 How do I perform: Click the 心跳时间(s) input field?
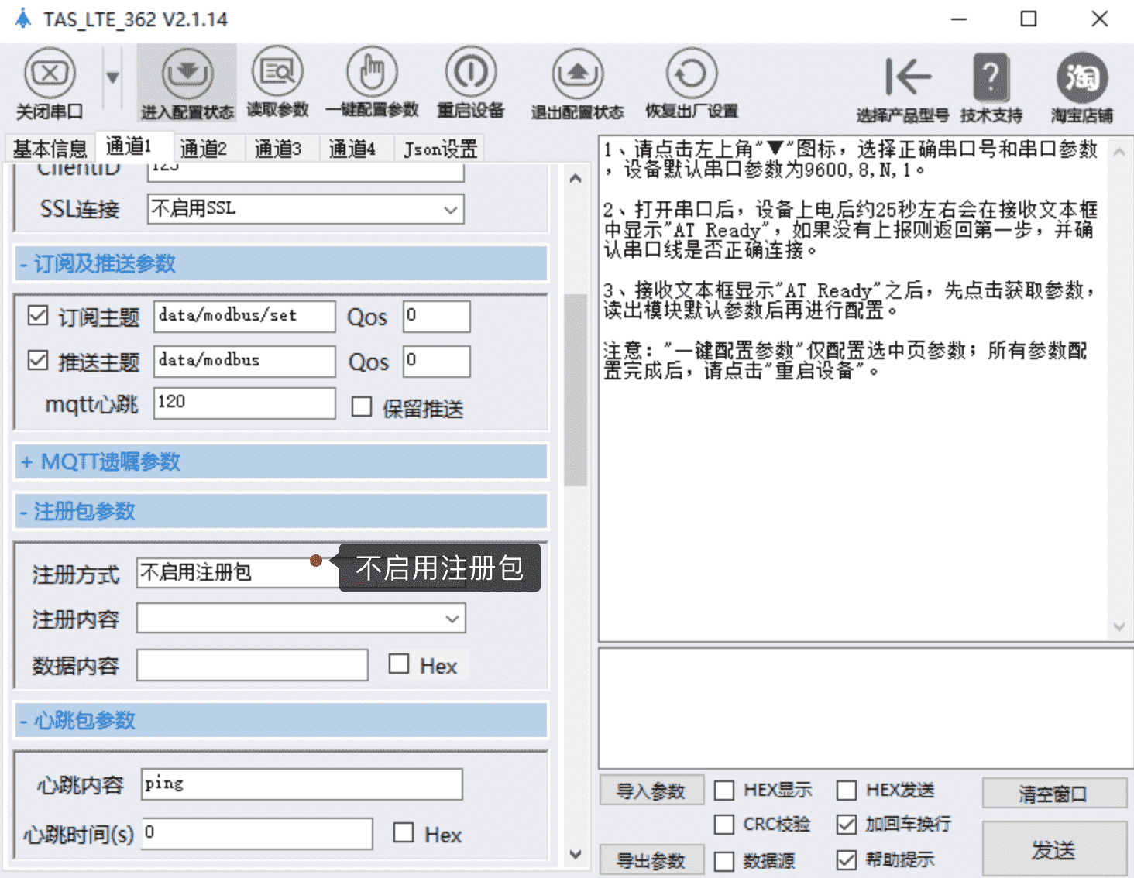point(257,833)
